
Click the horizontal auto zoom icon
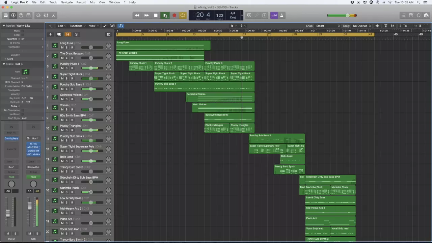[393, 26]
